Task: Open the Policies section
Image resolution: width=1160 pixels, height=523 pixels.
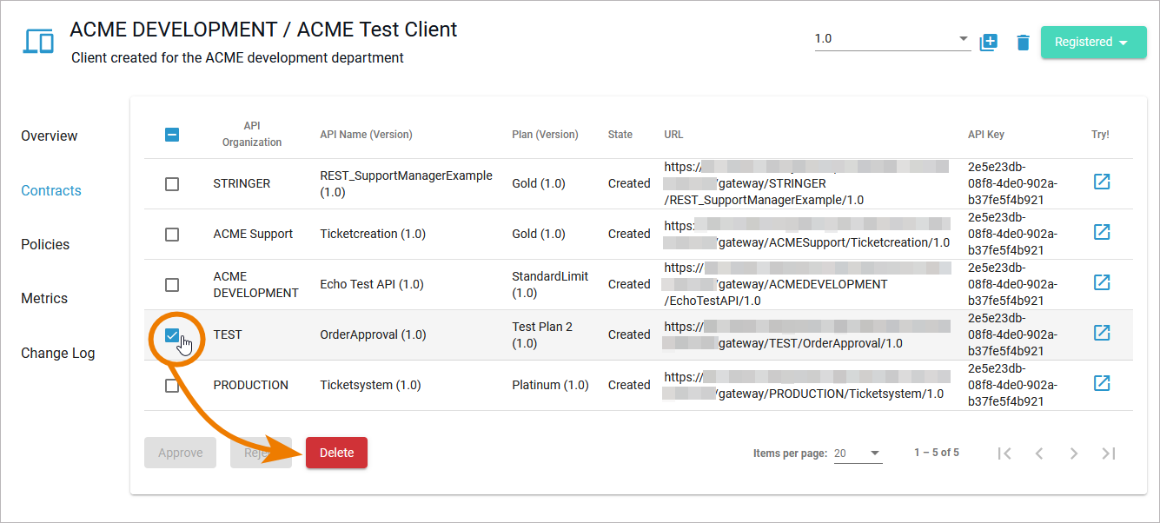Action: coord(45,244)
